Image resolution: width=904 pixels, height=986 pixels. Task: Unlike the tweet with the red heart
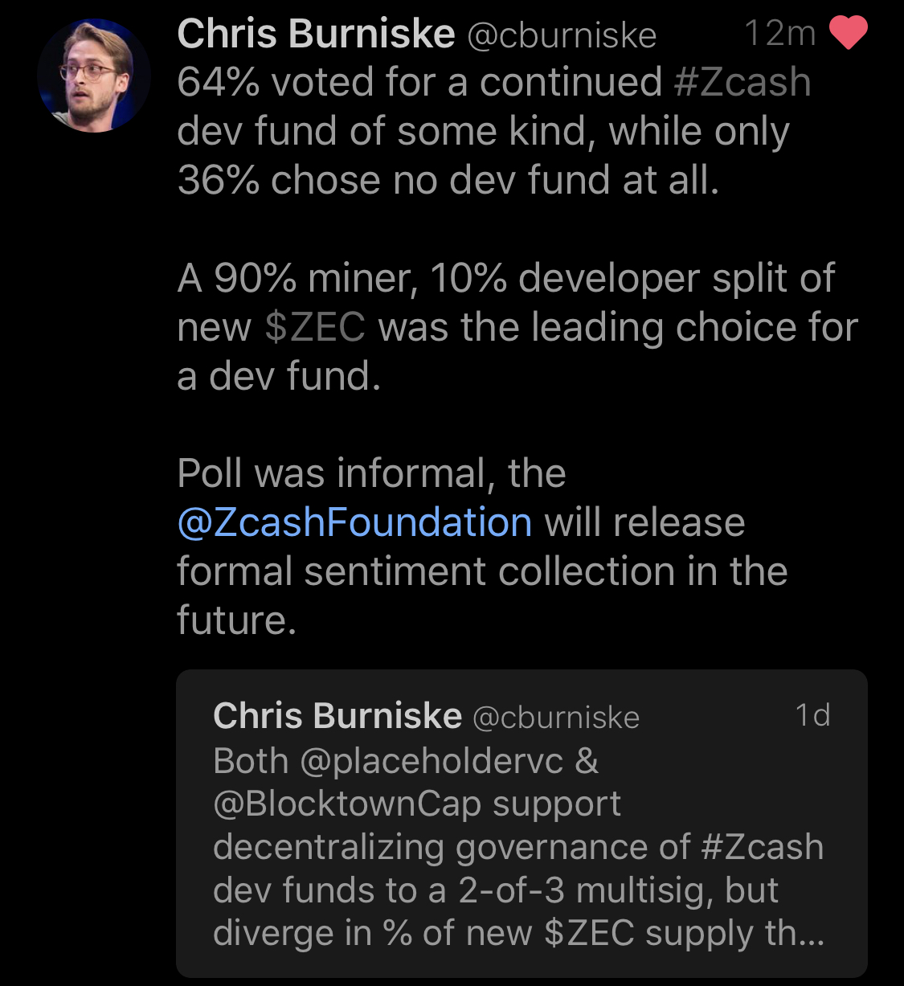[x=848, y=34]
